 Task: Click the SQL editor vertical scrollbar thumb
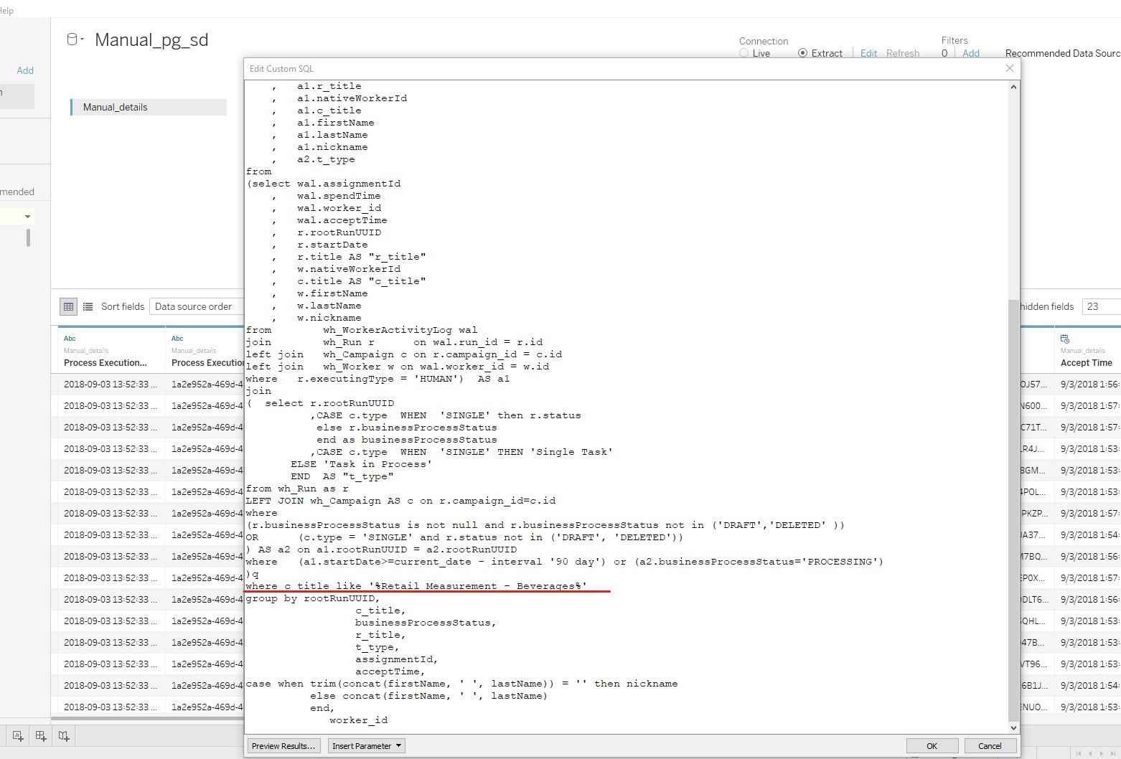[1013, 510]
